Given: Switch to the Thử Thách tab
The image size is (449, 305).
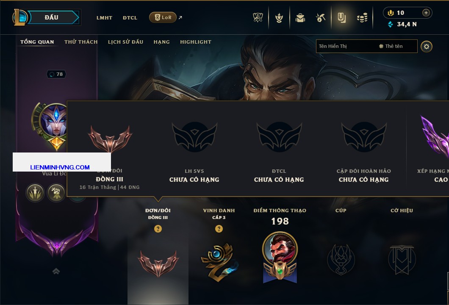Looking at the screenshot, I should [81, 42].
